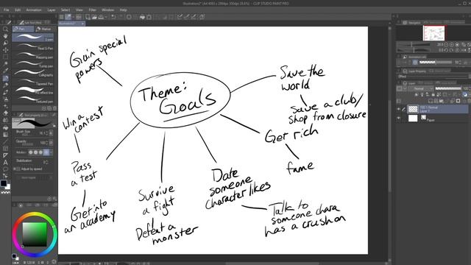
Task: Select the third anti-aliasing option circle
Action: pos(40,152)
